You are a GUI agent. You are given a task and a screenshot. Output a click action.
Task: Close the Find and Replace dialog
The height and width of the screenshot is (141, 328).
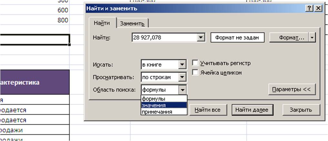click(x=318, y=9)
